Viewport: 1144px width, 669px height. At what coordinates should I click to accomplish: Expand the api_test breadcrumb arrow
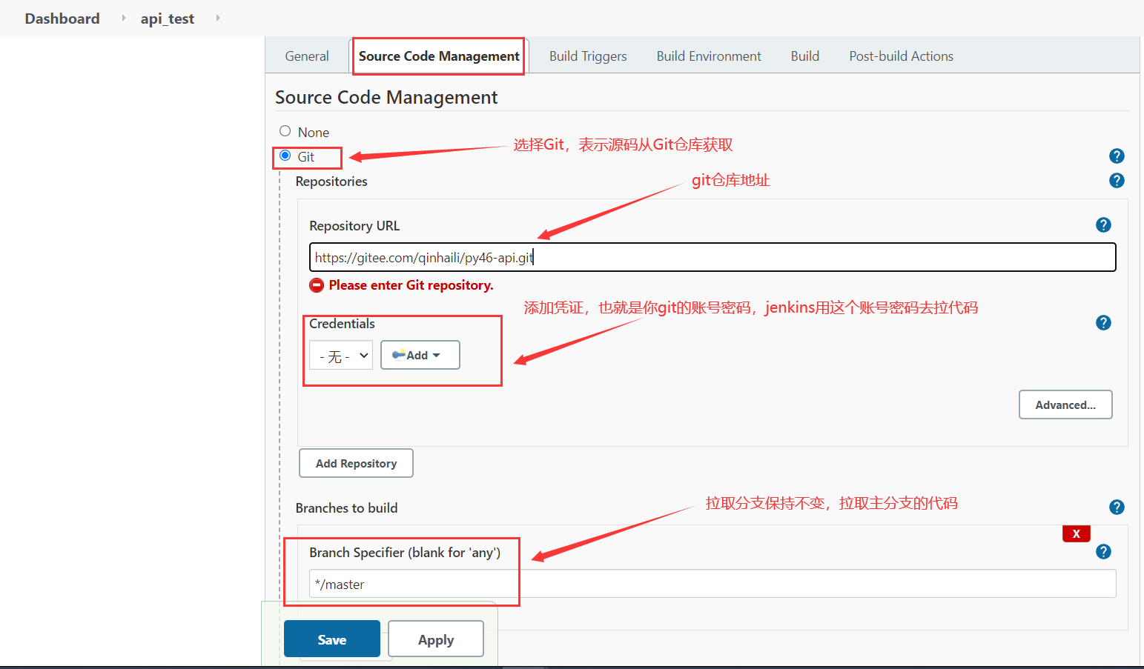[218, 18]
